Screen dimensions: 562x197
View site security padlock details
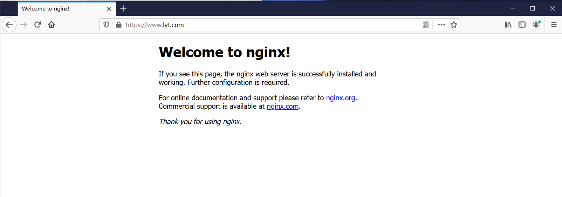pyautogui.click(x=119, y=25)
